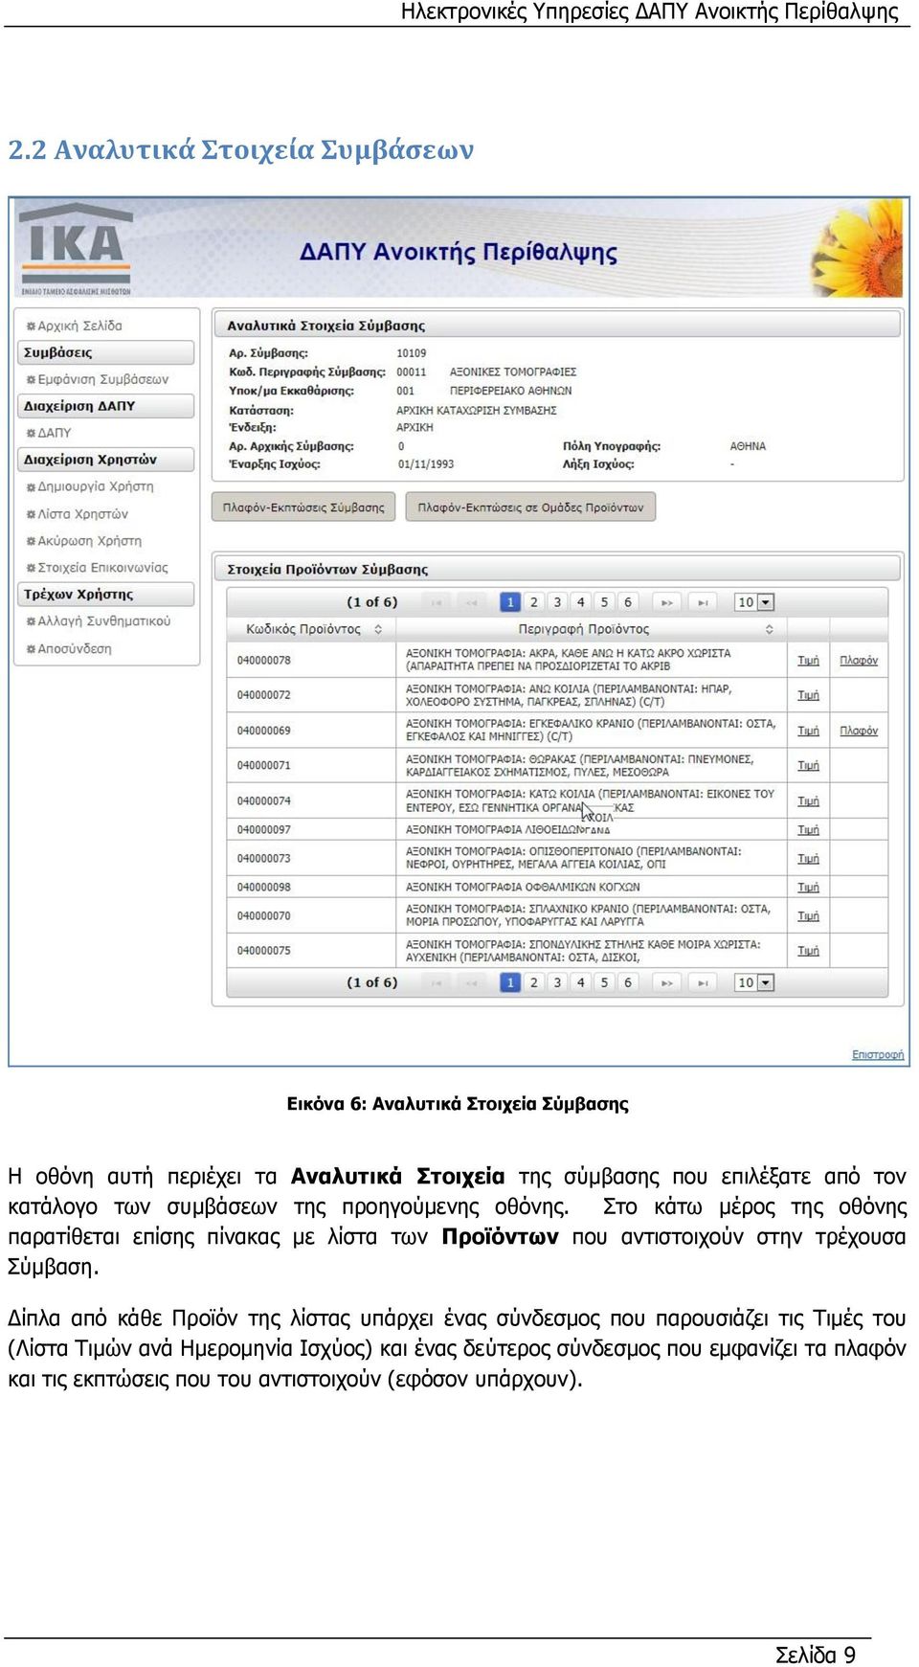The width and height of the screenshot is (919, 1667).
Task: Go to next page in upper paginator
Action: (667, 602)
